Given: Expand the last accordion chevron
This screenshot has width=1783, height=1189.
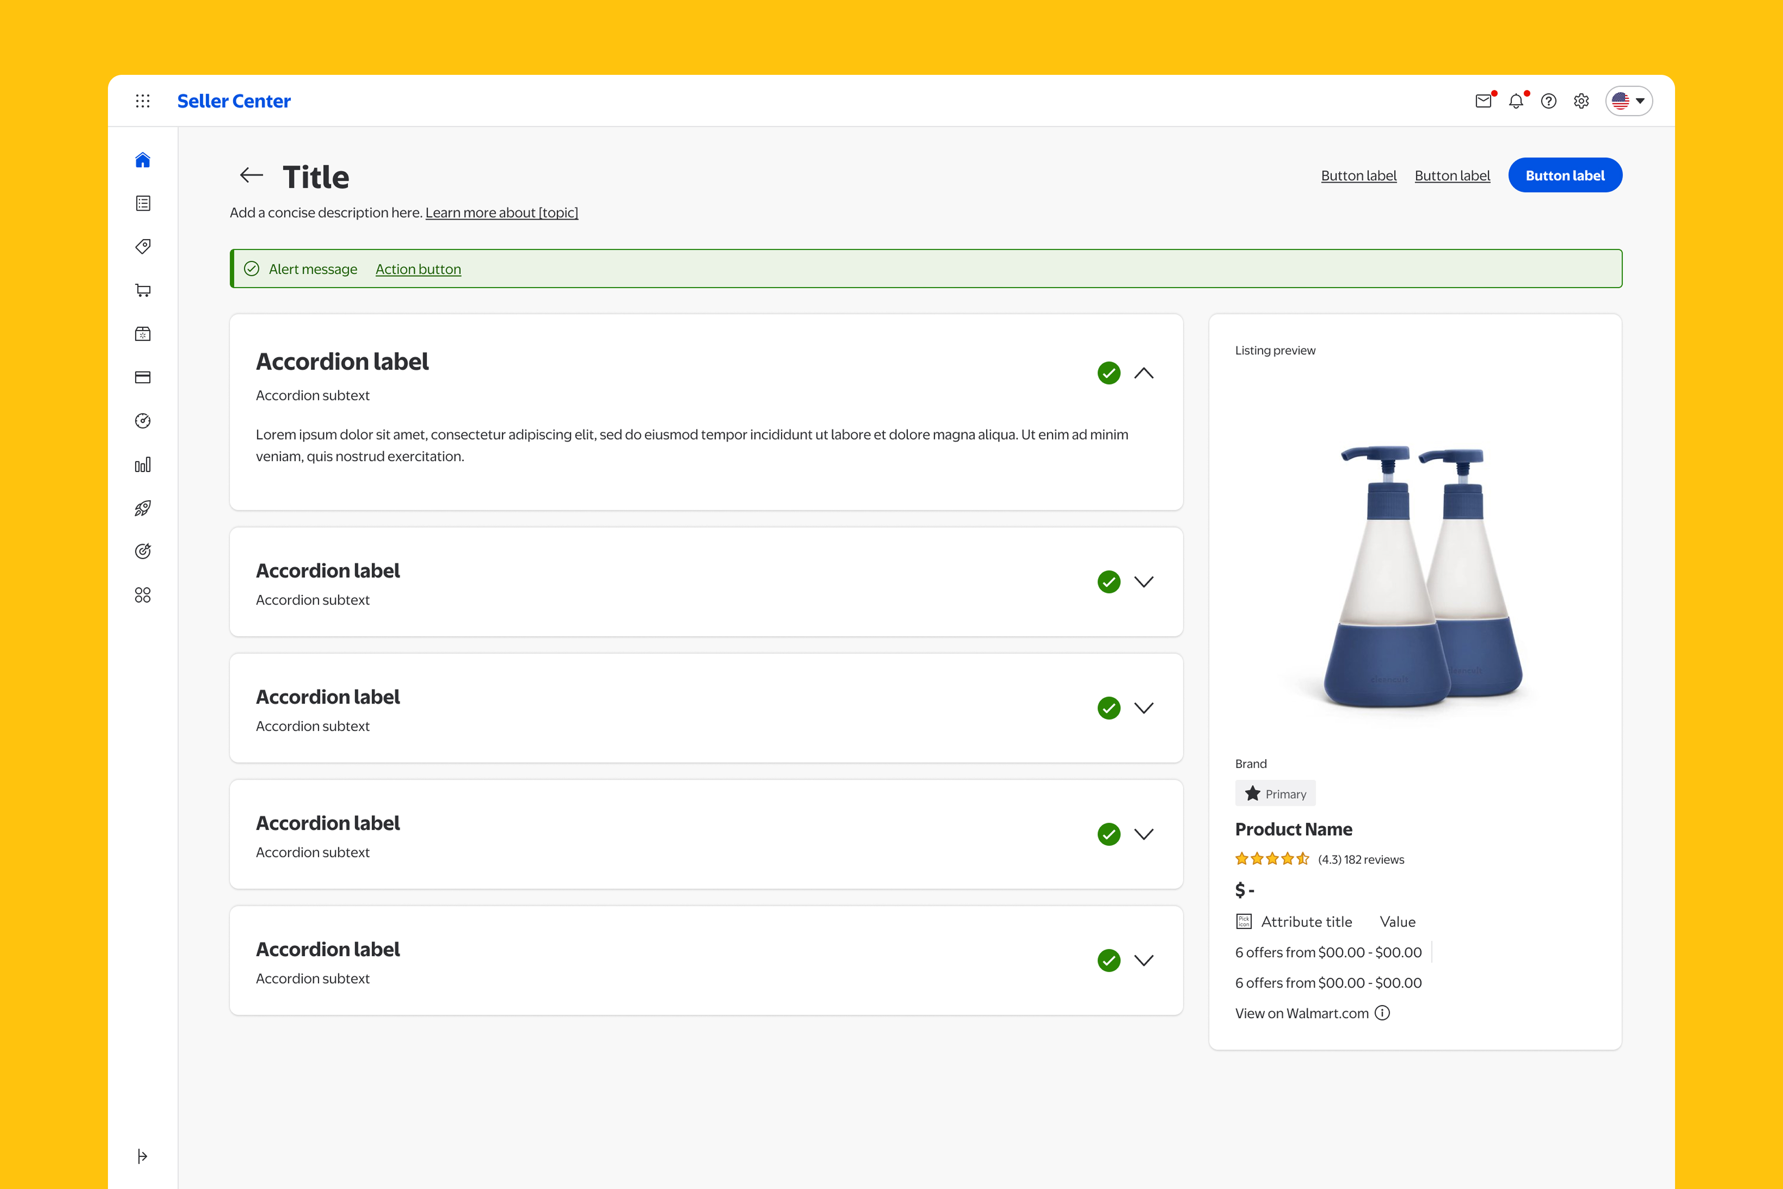Looking at the screenshot, I should pos(1144,960).
